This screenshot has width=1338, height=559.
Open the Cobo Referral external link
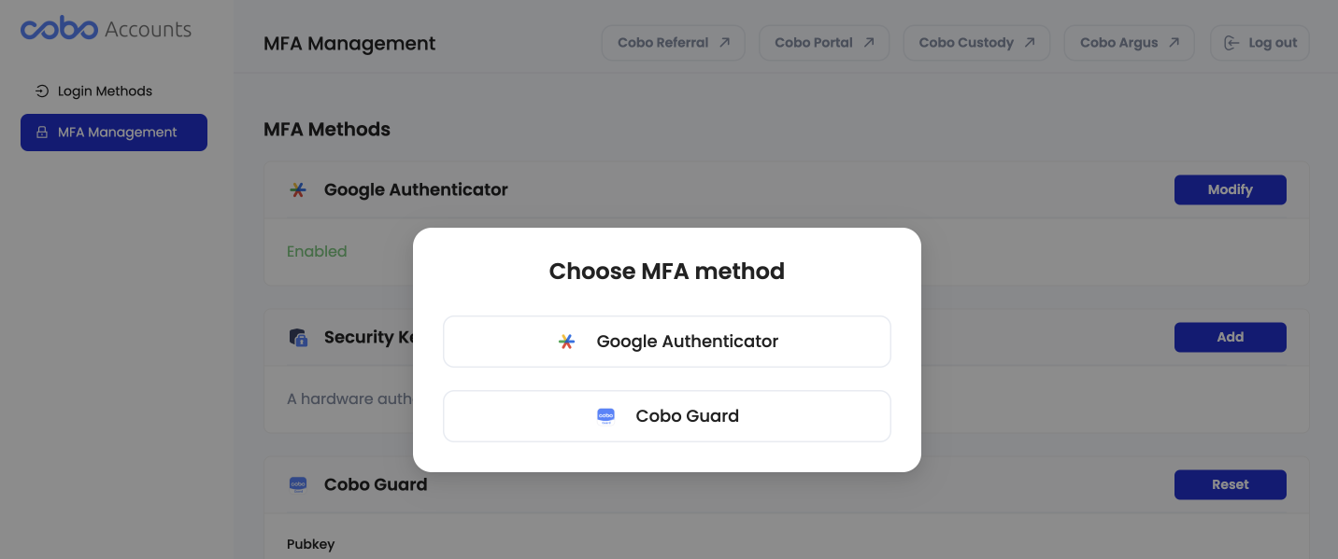tap(674, 43)
